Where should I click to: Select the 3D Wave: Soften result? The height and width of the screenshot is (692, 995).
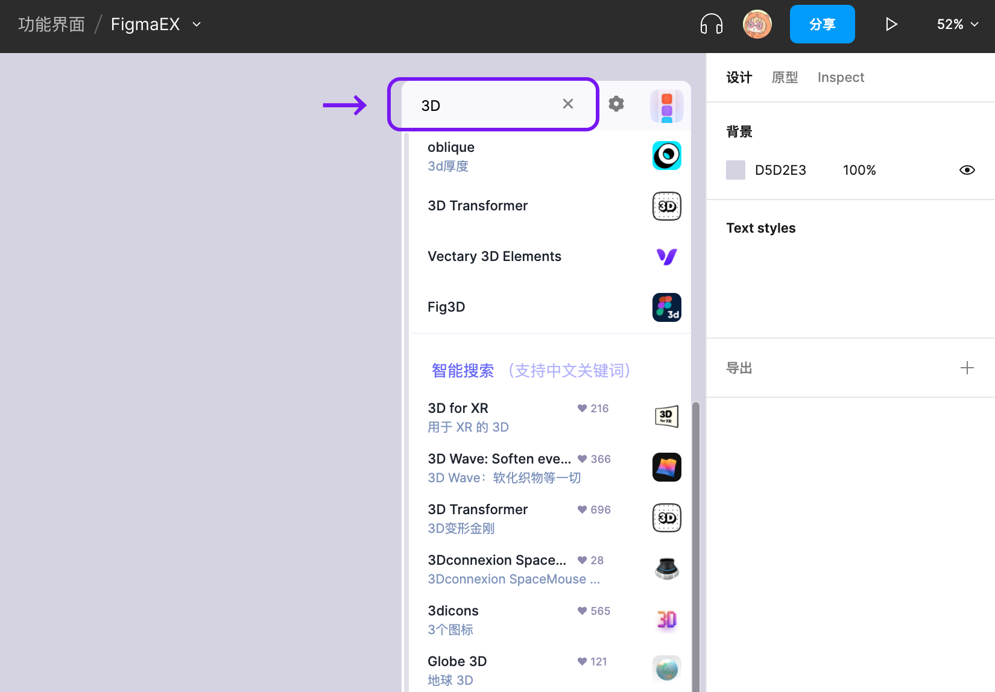pos(550,468)
